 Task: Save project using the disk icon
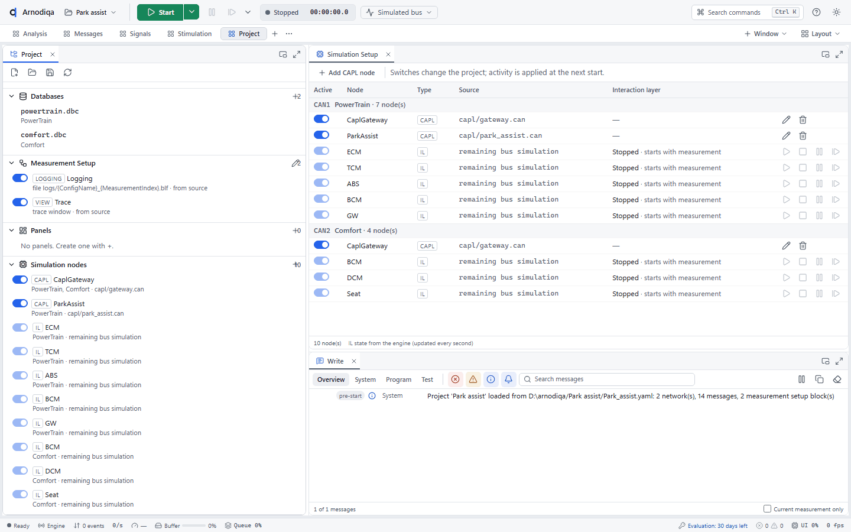point(50,72)
